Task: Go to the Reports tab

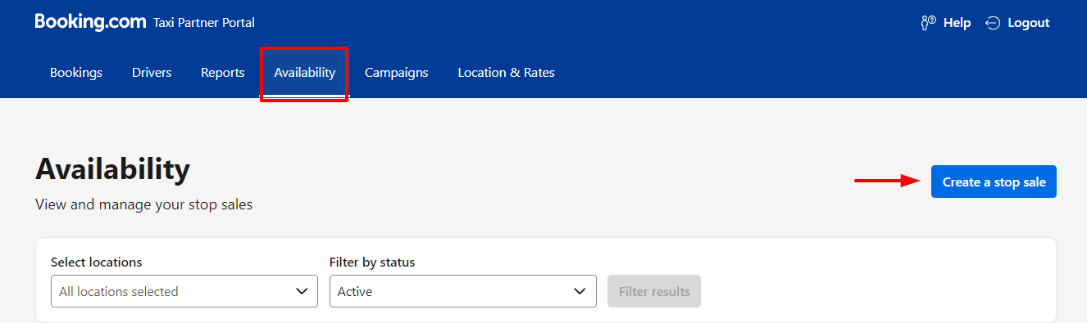Action: 223,73
